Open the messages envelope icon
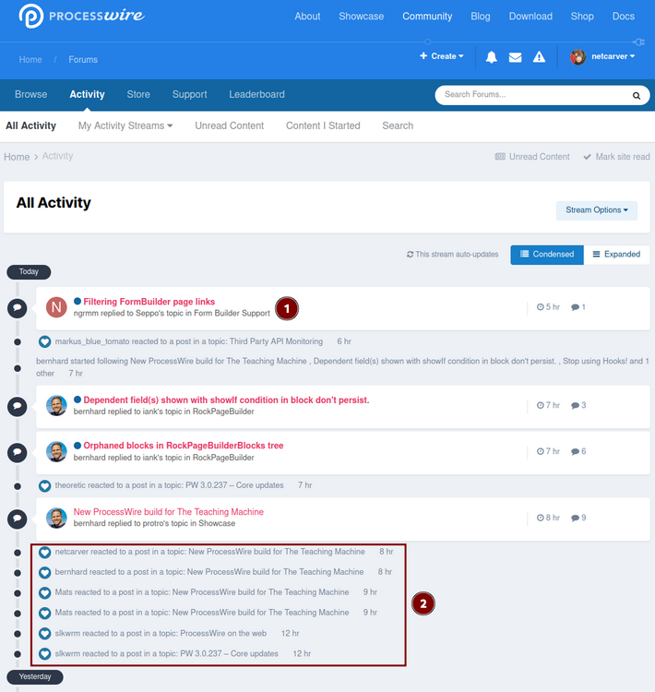Image resolution: width=655 pixels, height=692 pixels. pos(515,57)
